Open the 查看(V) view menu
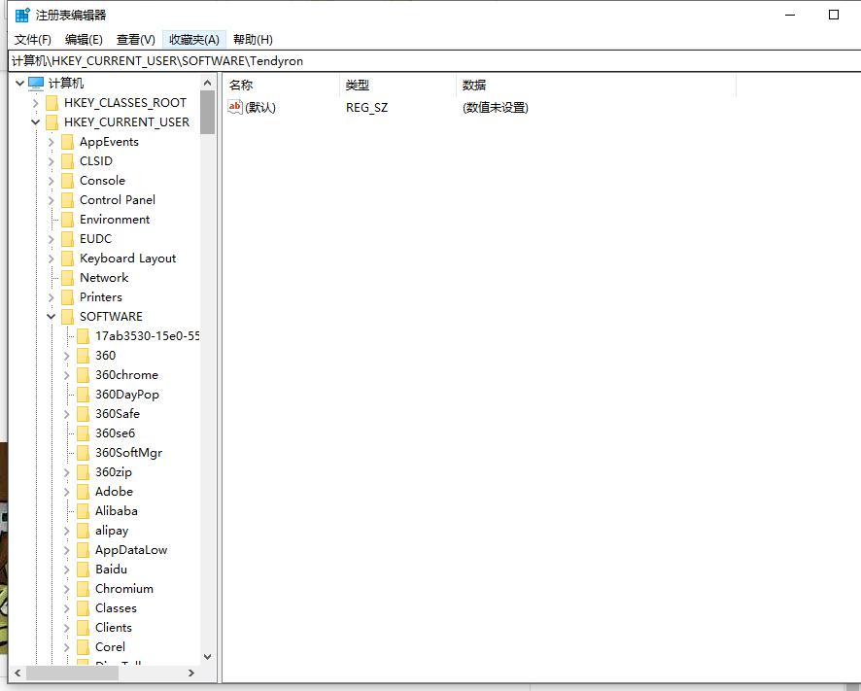Screen dimensions: 861x691 point(135,39)
